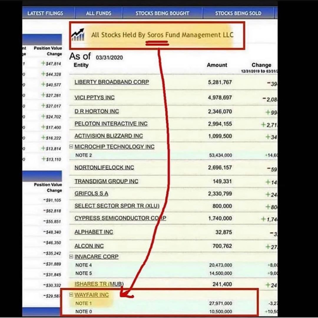Viewport: 318px width, 318px height.
Task: Open the Invacare Corp link
Action: click(96, 257)
